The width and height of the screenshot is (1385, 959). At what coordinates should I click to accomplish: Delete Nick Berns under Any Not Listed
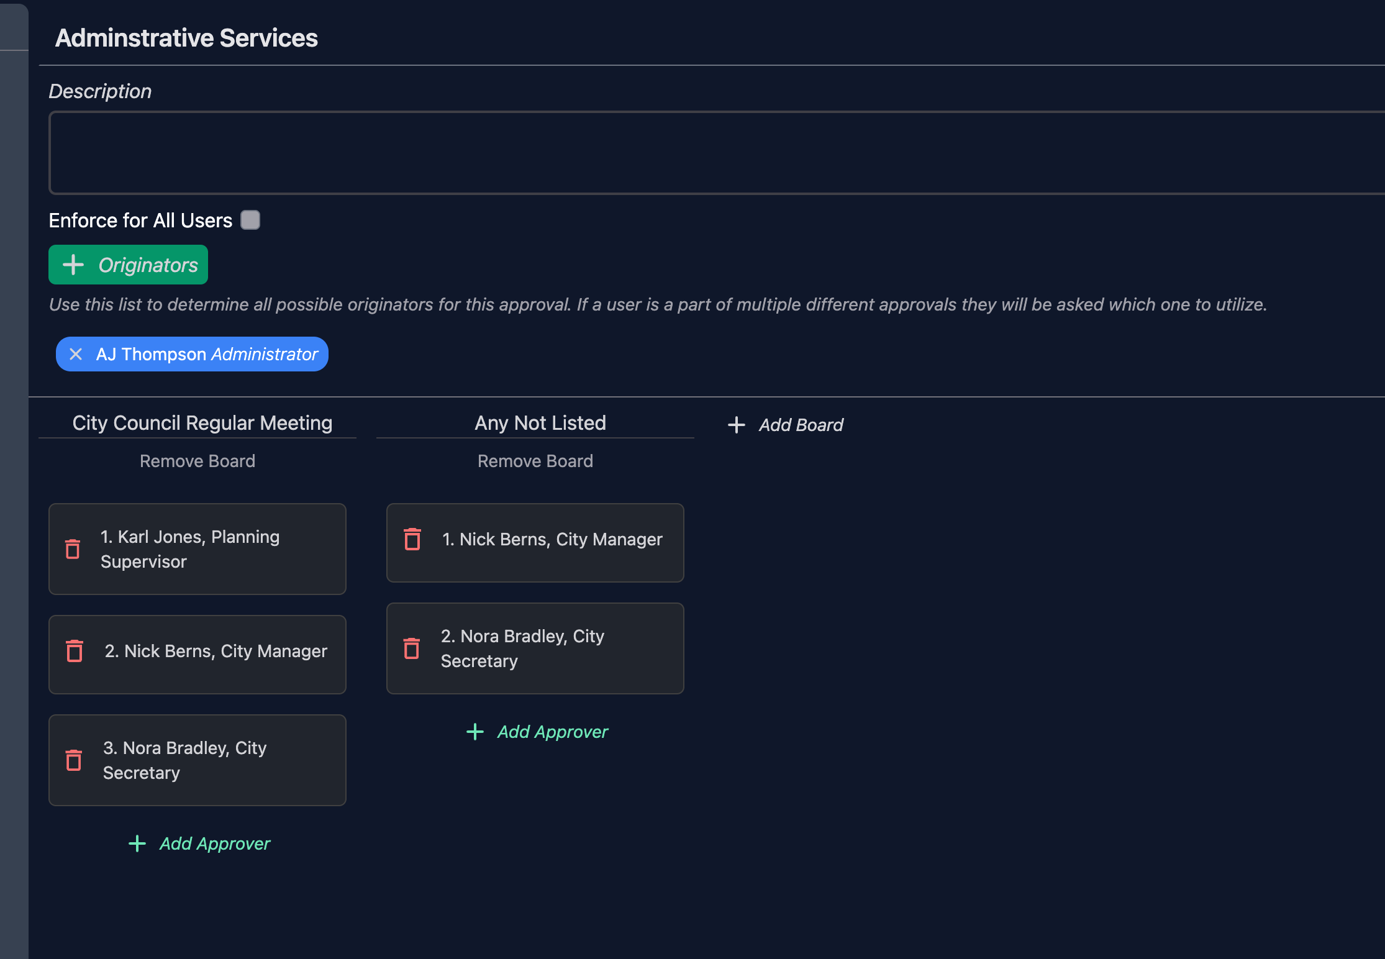[x=412, y=539]
